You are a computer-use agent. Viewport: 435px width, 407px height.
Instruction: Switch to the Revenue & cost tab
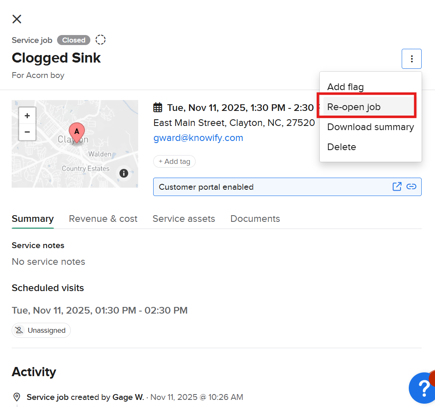pos(103,219)
